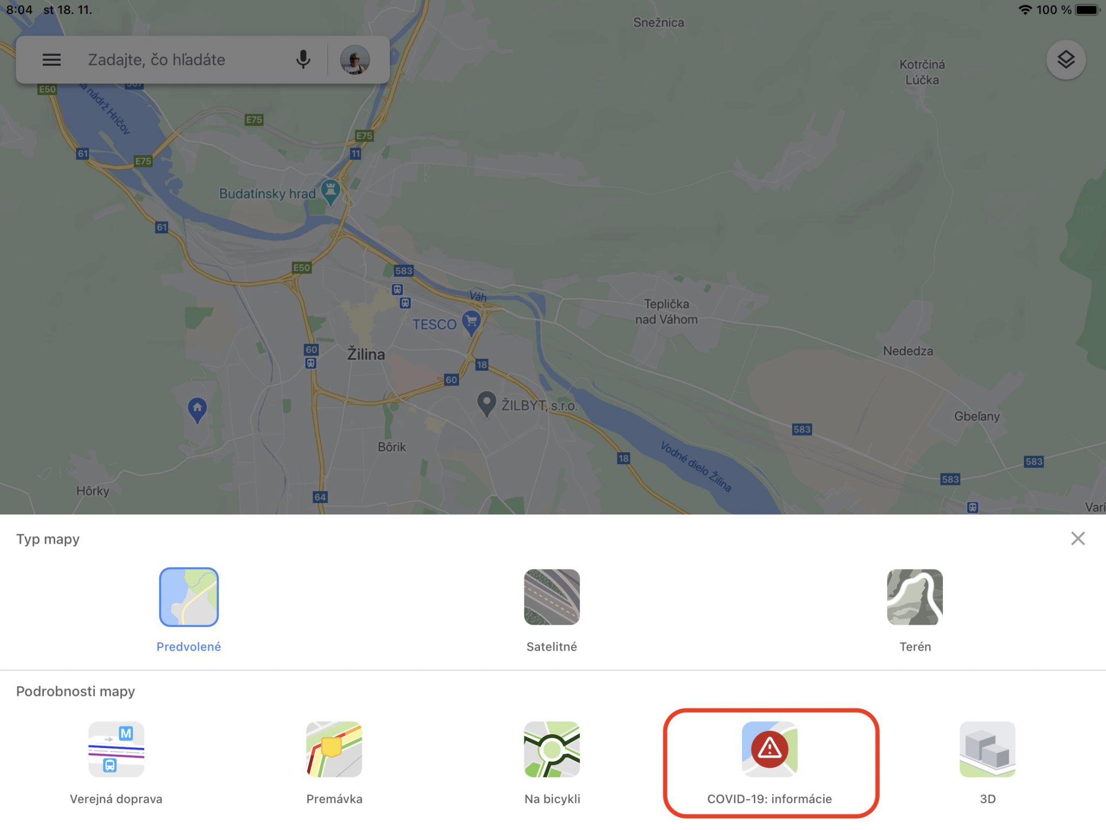Tap the map layers button
Screen dimensions: 1106x830
click(1065, 60)
